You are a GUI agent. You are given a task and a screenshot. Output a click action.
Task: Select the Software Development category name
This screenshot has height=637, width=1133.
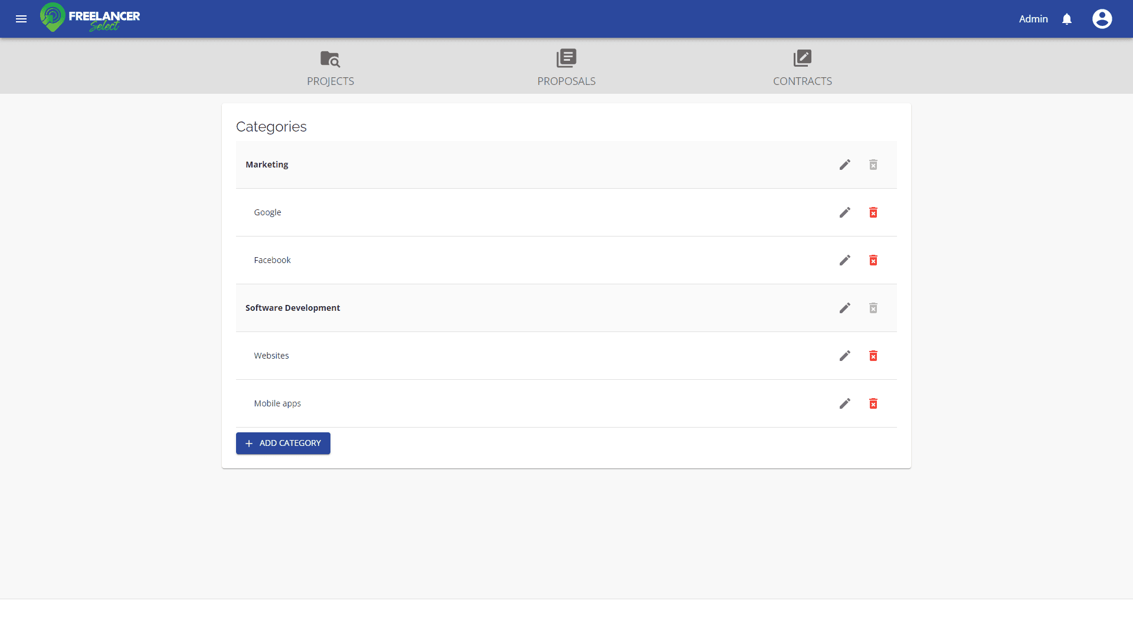(x=293, y=308)
